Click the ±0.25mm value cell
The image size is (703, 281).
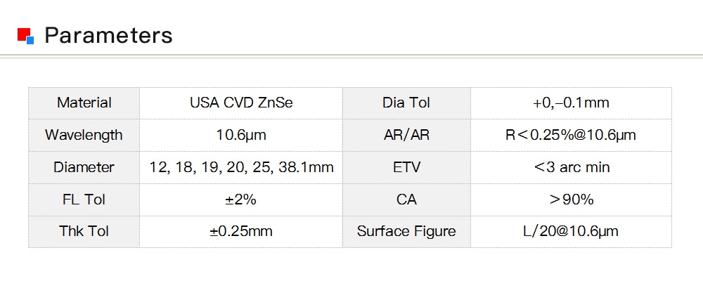[241, 232]
